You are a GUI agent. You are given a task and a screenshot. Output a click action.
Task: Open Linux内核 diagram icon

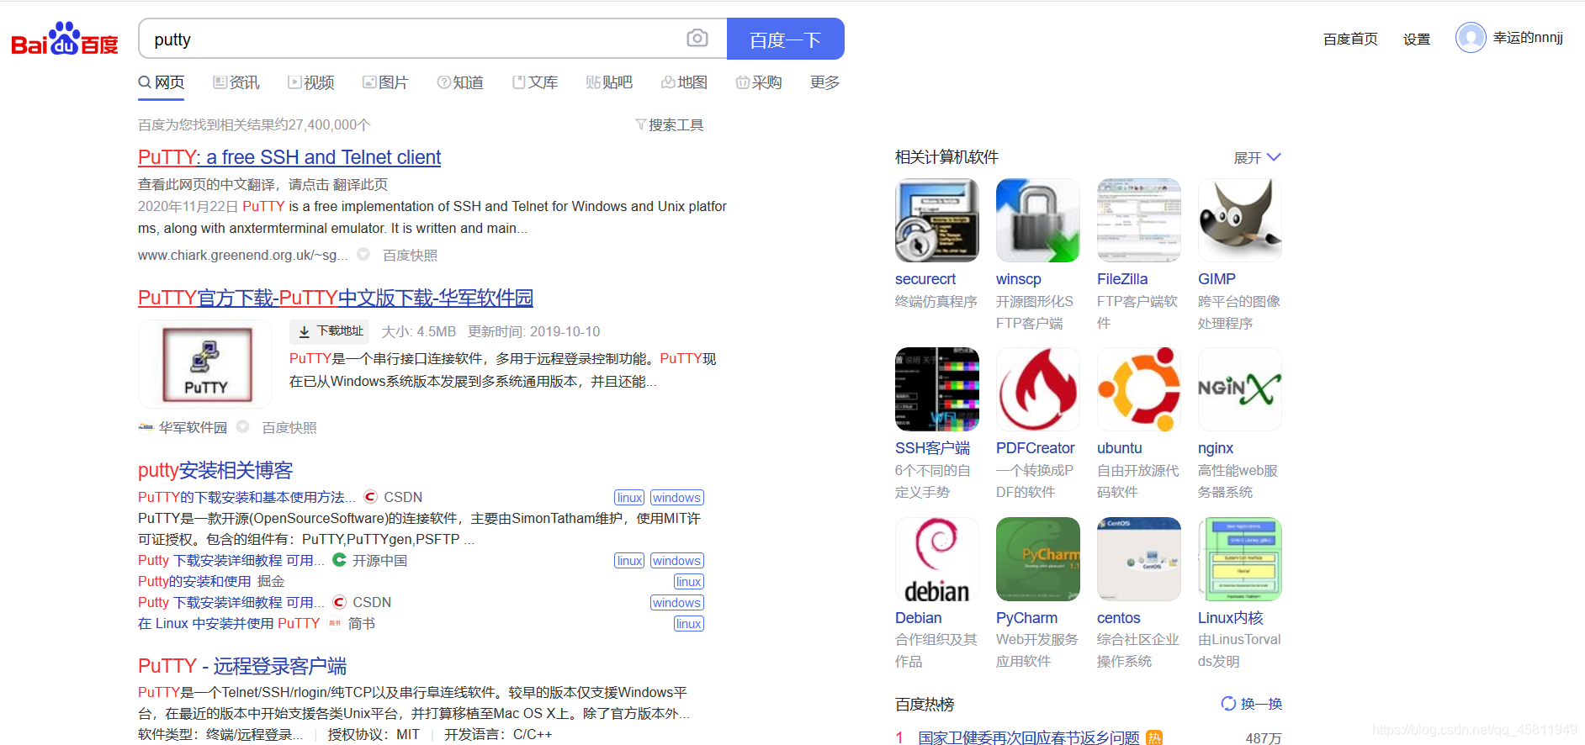(1239, 559)
